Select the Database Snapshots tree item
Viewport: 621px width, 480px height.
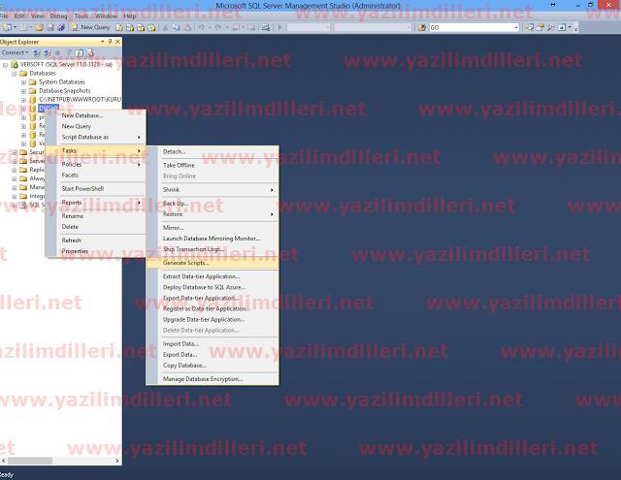point(65,90)
